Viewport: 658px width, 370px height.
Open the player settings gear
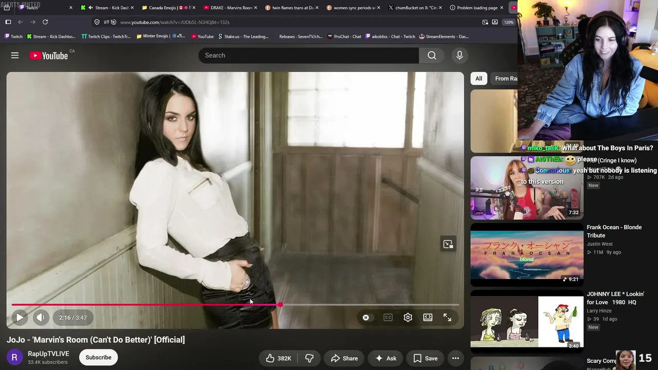(408, 318)
